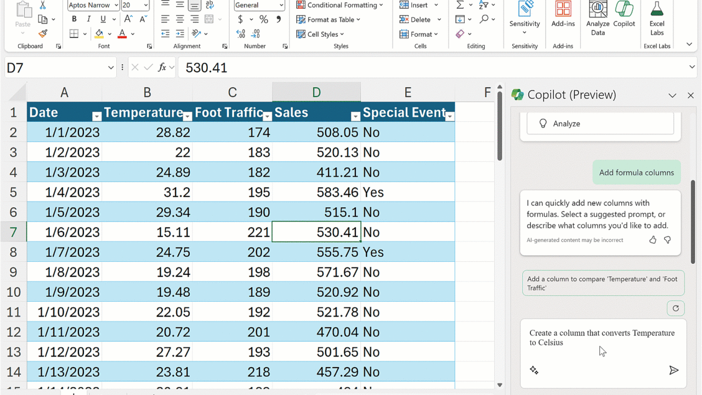This screenshot has height=395, width=702.
Task: Click the thumbs down feedback icon
Action: [x=667, y=240]
